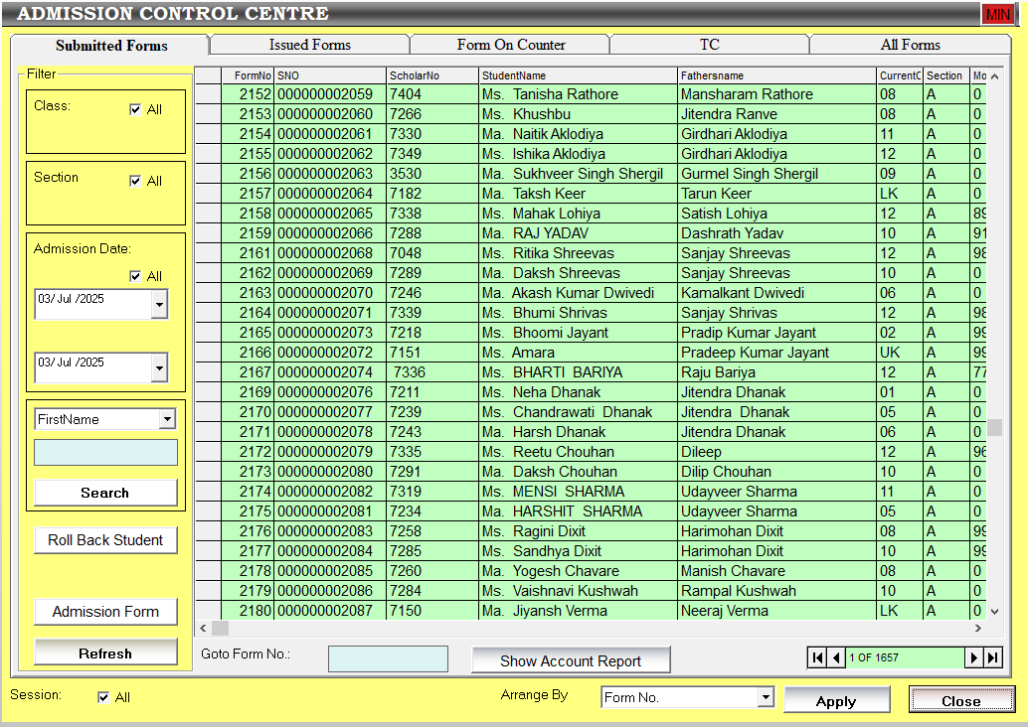Go to last record navigation arrow

[992, 657]
